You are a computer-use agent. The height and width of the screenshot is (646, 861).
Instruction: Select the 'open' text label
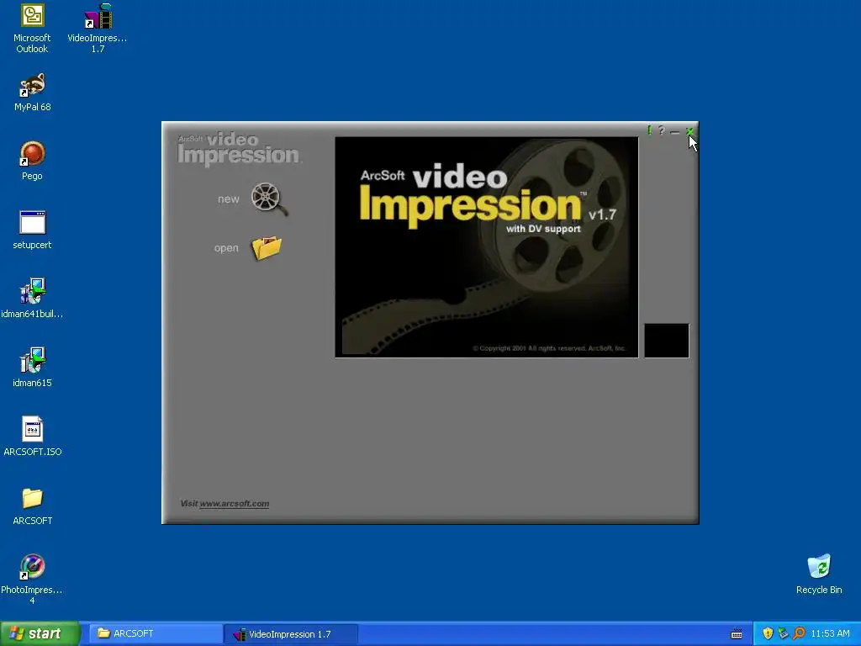tap(226, 248)
